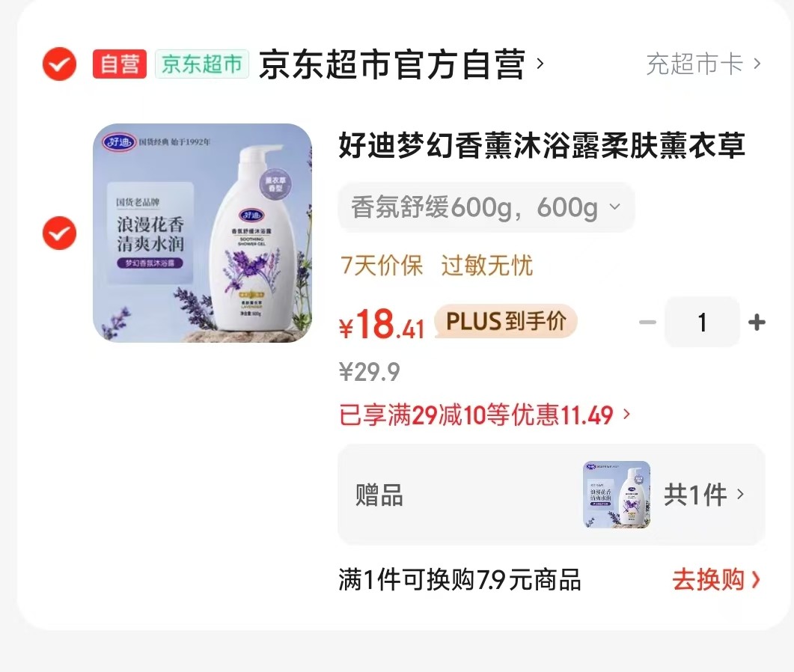Screen dimensions: 794x672
Task: Tap the 7天价保 service tag
Action: pos(382,266)
